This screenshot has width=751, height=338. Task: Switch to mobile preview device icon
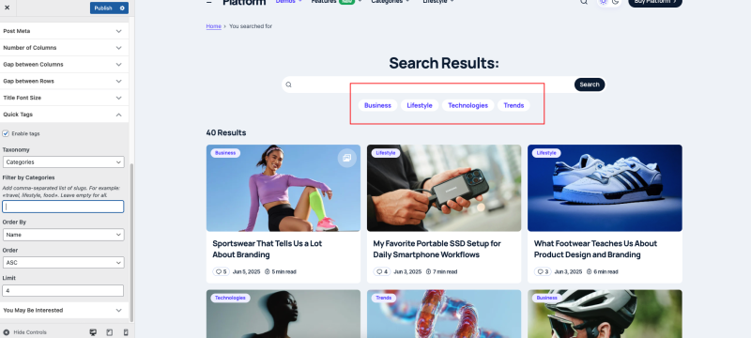click(126, 332)
